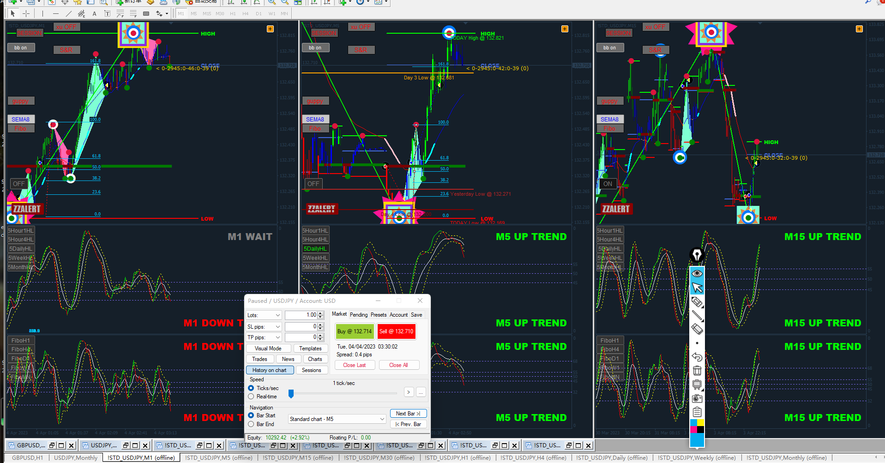Screen dimensions: 885x463
Task: Open the GBPUSD,H1 chart tab
Action: pyautogui.click(x=28, y=458)
